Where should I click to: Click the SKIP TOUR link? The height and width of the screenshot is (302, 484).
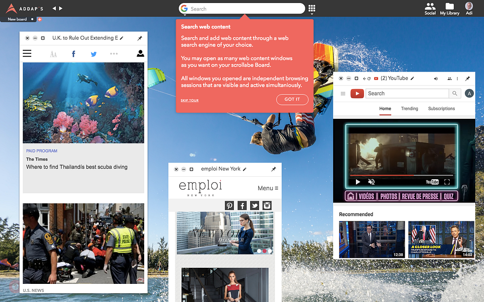click(x=190, y=101)
